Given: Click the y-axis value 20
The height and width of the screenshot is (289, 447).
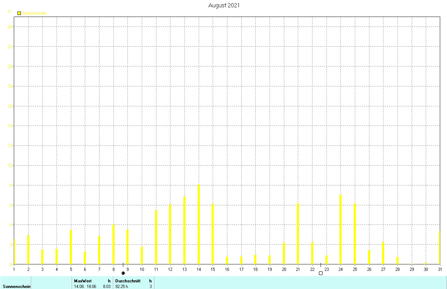Looking at the screenshot, I should [x=10, y=67].
